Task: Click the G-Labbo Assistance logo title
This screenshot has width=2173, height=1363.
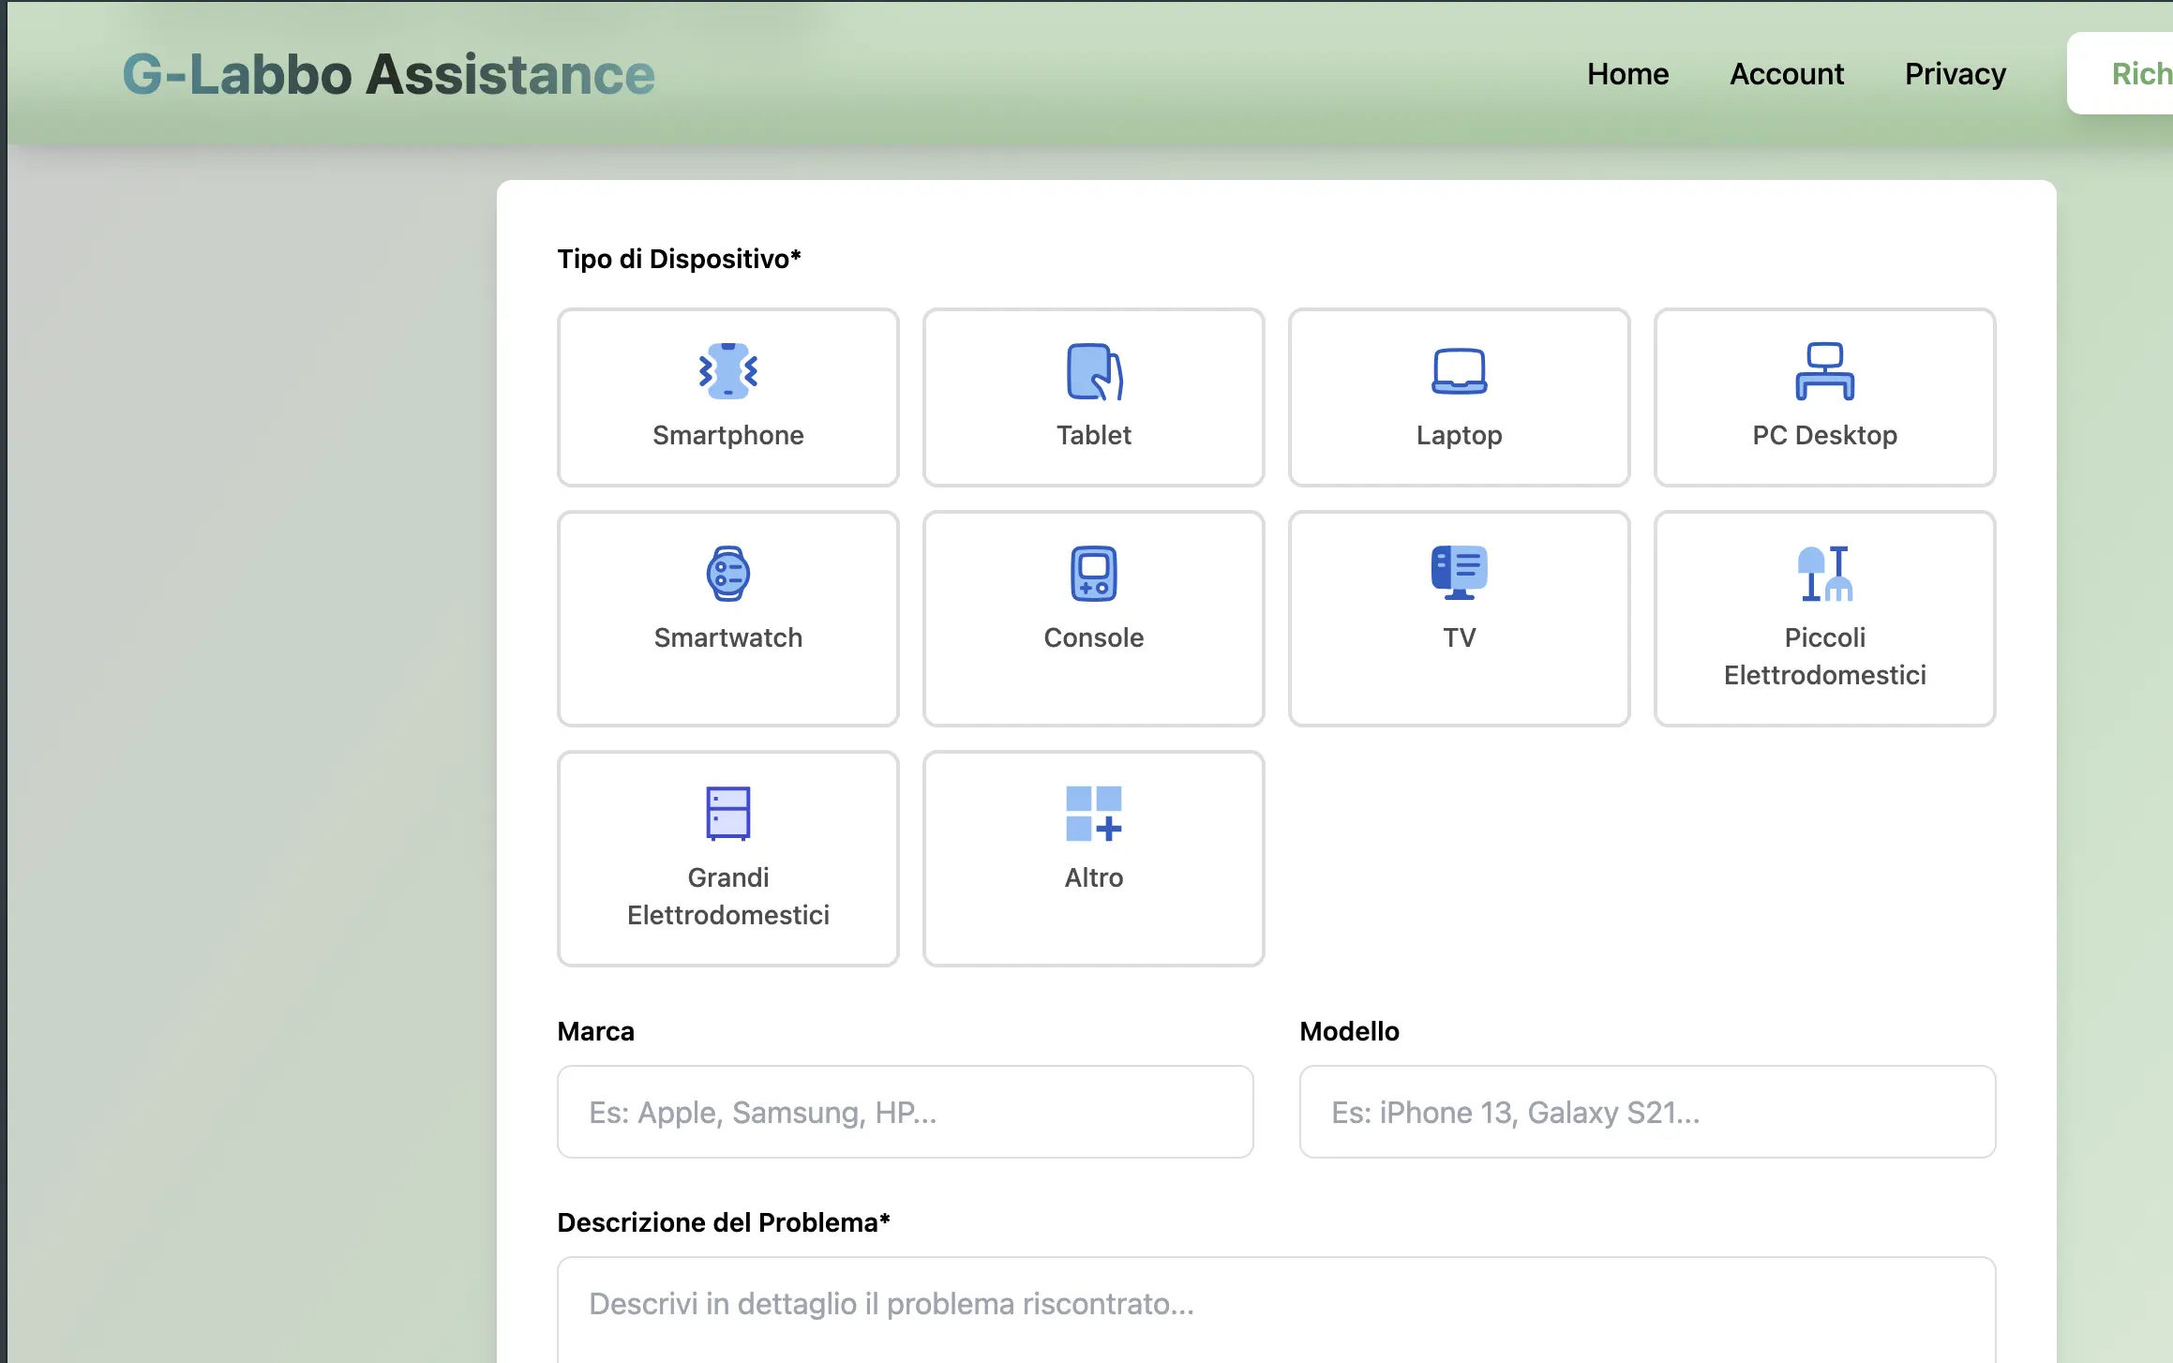Action: pyautogui.click(x=388, y=74)
